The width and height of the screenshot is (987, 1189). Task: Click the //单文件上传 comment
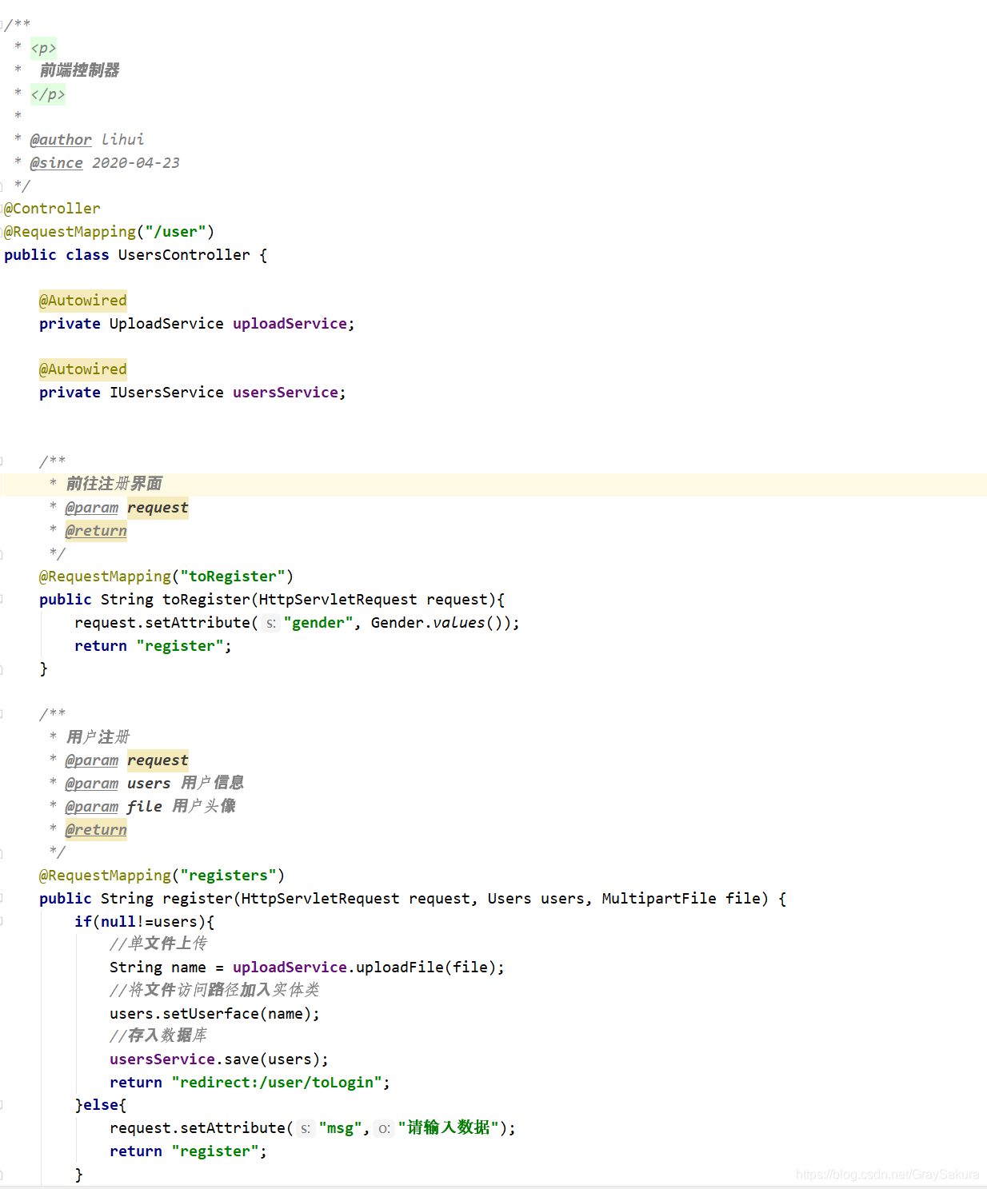158,944
